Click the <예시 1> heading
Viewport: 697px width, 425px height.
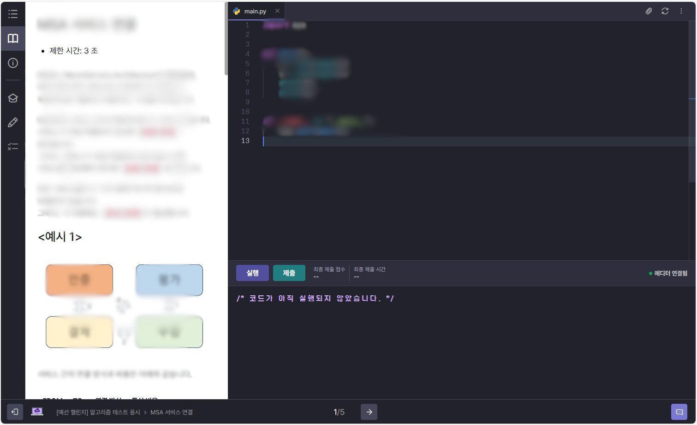point(60,237)
